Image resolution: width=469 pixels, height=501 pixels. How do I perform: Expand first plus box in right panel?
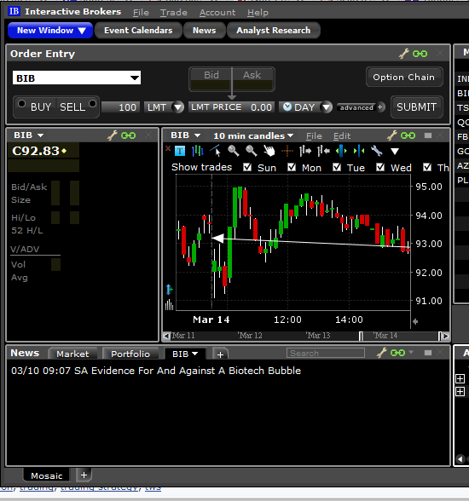tap(460, 378)
